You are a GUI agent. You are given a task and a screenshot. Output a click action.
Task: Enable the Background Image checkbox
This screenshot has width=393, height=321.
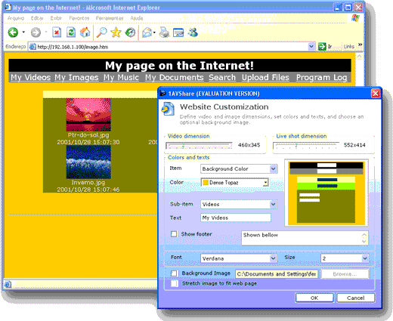tap(174, 273)
